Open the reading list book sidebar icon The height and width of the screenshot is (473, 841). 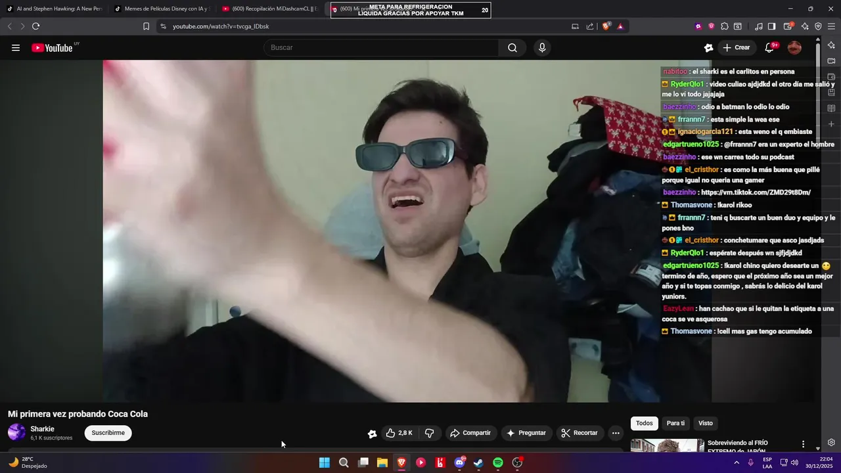(x=831, y=108)
